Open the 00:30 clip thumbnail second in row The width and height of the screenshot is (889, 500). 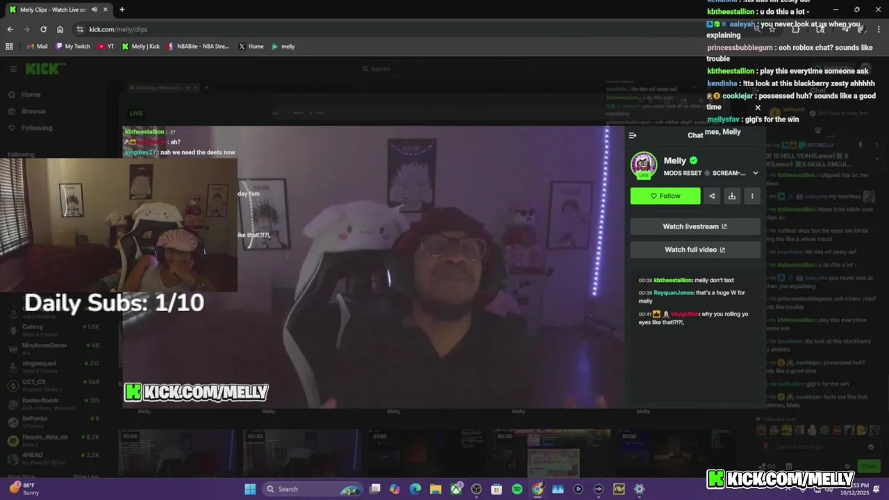click(x=302, y=453)
